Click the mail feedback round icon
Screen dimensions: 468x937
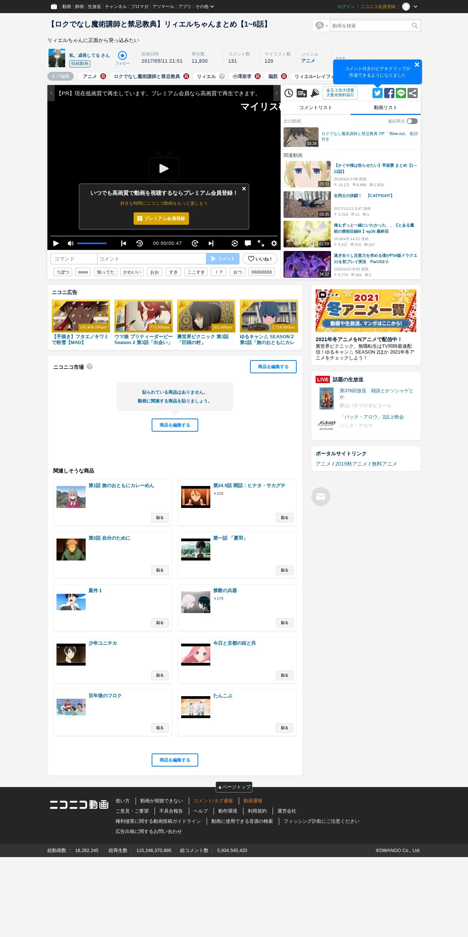click(x=321, y=497)
